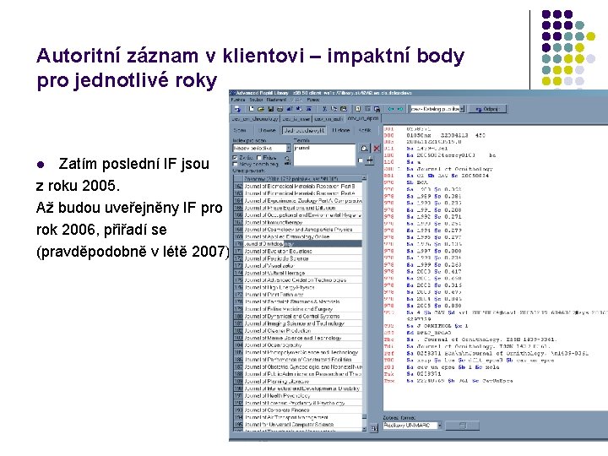This screenshot has height=456, width=608.
Task: Open the Název periodika index dropdown
Action: pyautogui.click(x=289, y=148)
